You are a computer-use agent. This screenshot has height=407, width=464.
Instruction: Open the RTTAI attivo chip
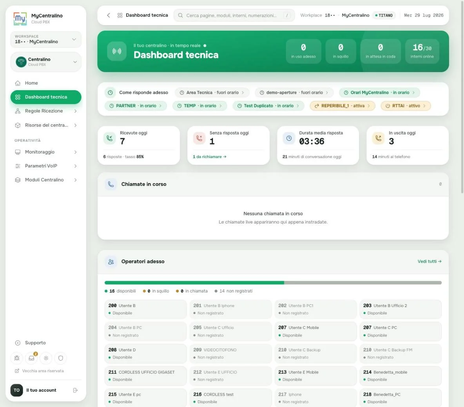click(x=406, y=106)
